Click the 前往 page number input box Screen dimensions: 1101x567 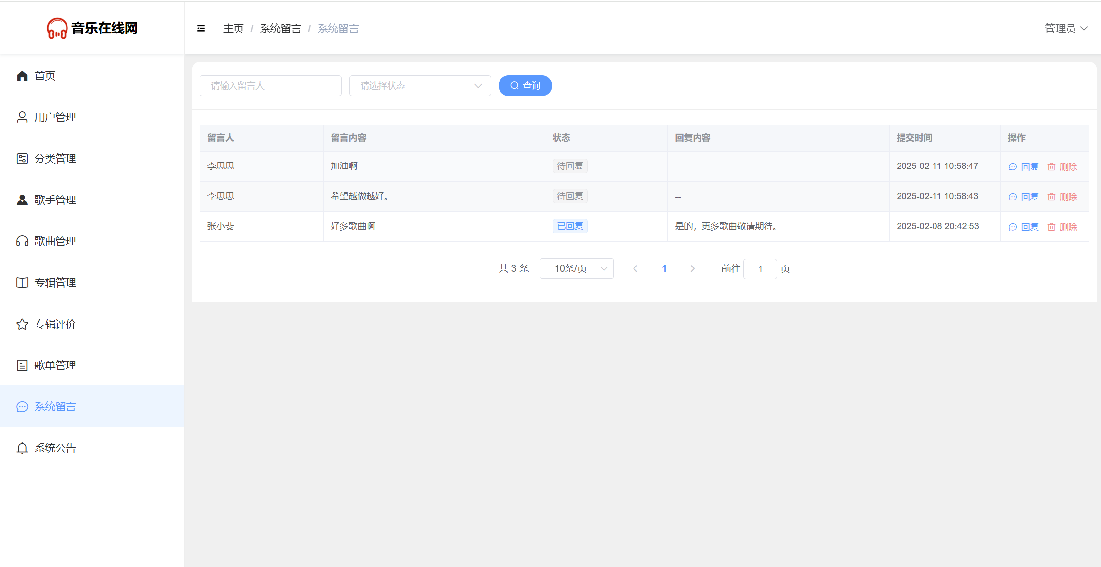760,269
